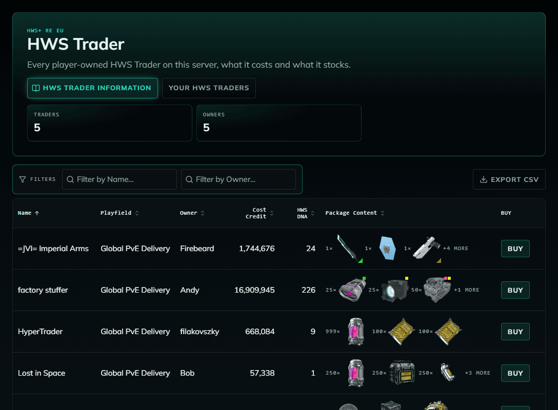Click Global PvE Delivery in HyperTrader row
The height and width of the screenshot is (410, 558).
(135, 332)
